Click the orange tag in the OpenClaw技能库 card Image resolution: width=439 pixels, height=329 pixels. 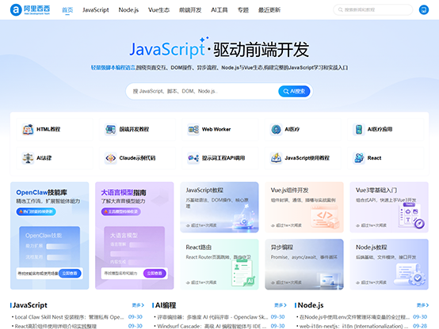point(36,212)
